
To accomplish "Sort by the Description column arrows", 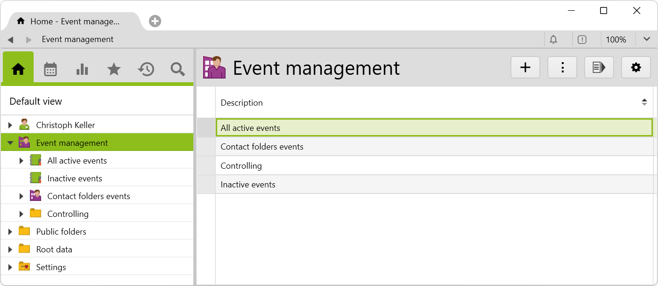I will point(644,102).
